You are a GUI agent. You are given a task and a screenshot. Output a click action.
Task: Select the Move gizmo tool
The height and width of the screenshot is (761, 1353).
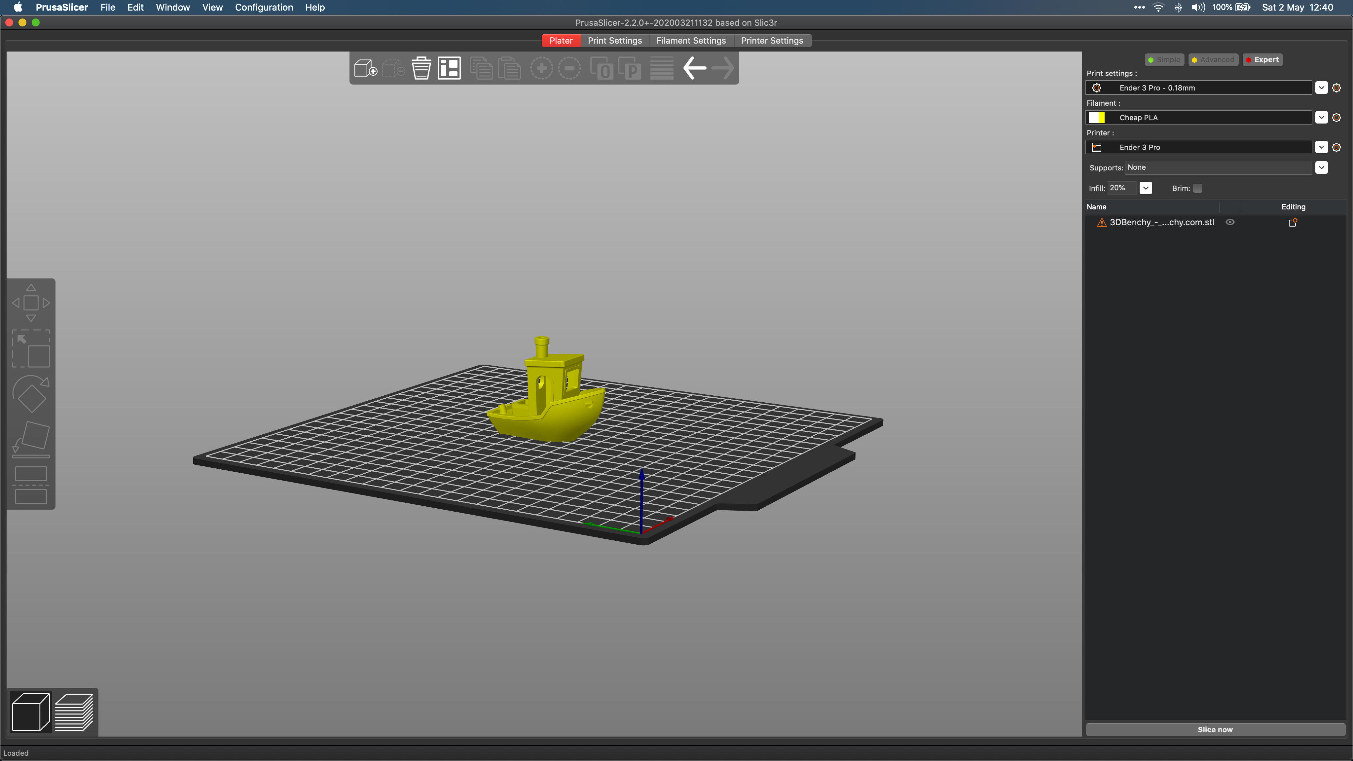tap(31, 303)
